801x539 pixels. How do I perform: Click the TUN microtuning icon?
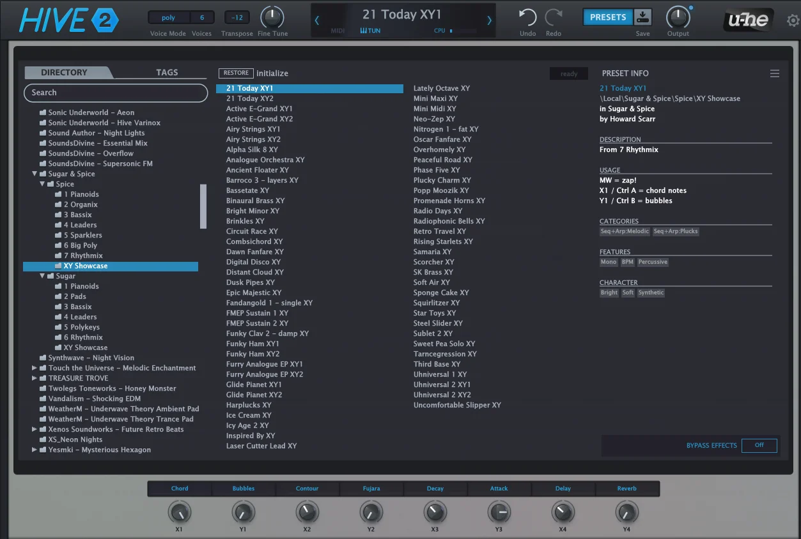tap(369, 31)
